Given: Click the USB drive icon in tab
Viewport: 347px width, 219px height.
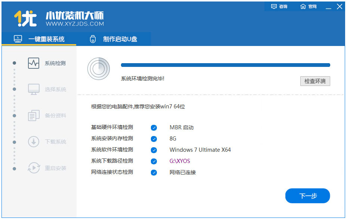Looking at the screenshot, I should pyautogui.click(x=93, y=39).
